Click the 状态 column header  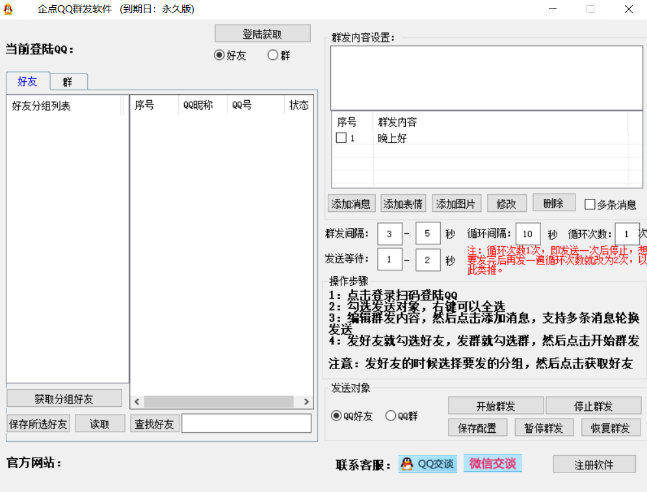click(x=298, y=105)
